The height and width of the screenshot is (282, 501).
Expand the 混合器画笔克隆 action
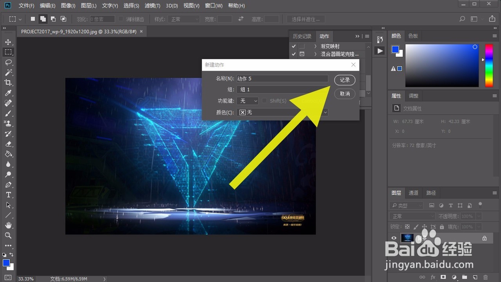pyautogui.click(x=315, y=54)
